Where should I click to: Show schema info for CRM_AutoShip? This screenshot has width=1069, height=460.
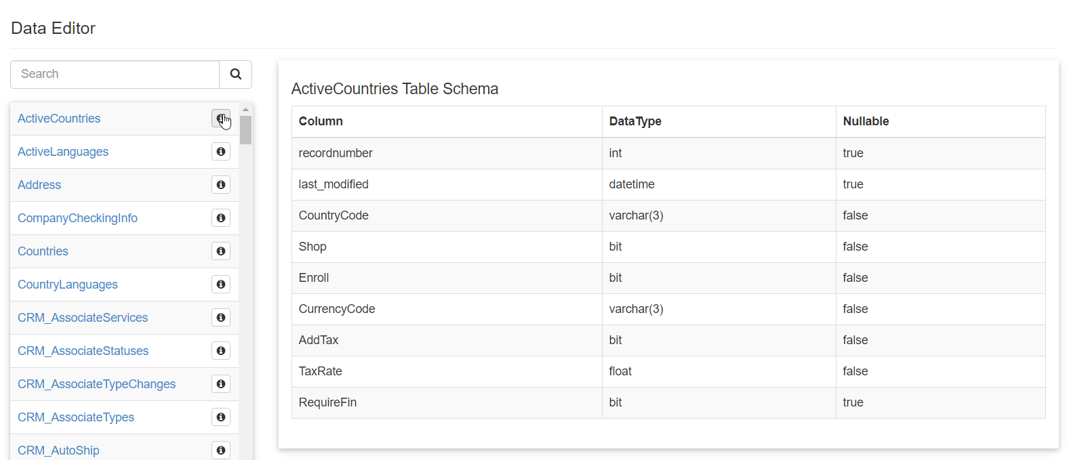pyautogui.click(x=221, y=450)
